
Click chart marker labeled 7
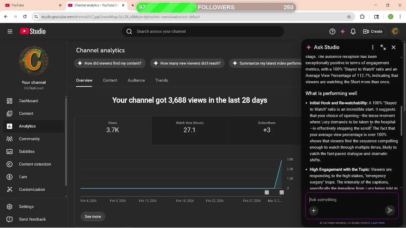(x=282, y=192)
